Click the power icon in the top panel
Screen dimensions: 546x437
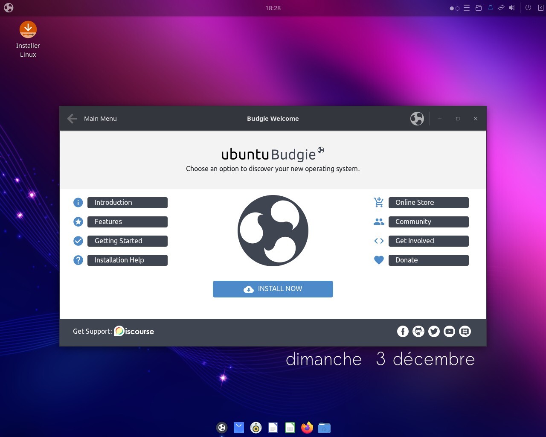tap(528, 8)
